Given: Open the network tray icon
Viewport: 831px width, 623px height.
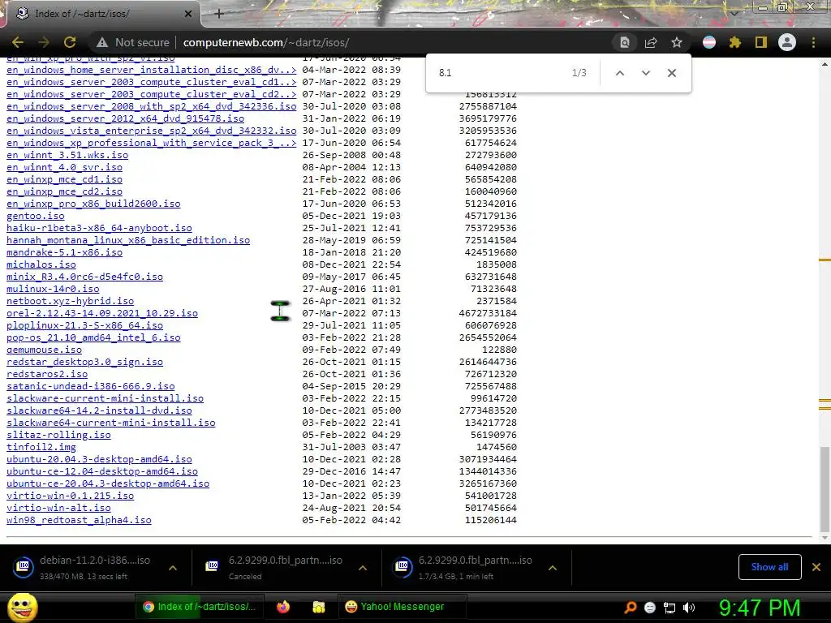Looking at the screenshot, I should [x=670, y=608].
